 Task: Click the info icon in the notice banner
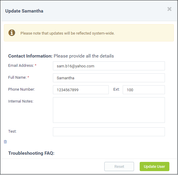(x=12, y=33)
